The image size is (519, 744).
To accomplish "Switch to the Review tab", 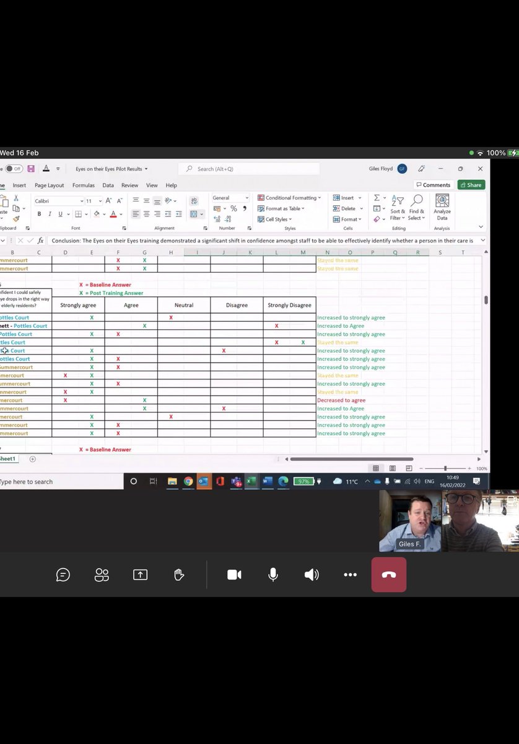I will 129,185.
